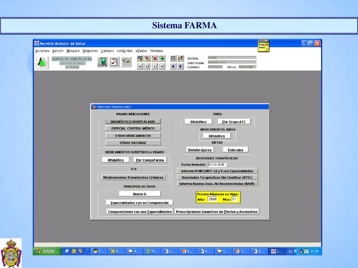Click OTROS MEDICAMENTOS button
Image resolution: width=358 pixels, height=268 pixels.
pos(133,136)
